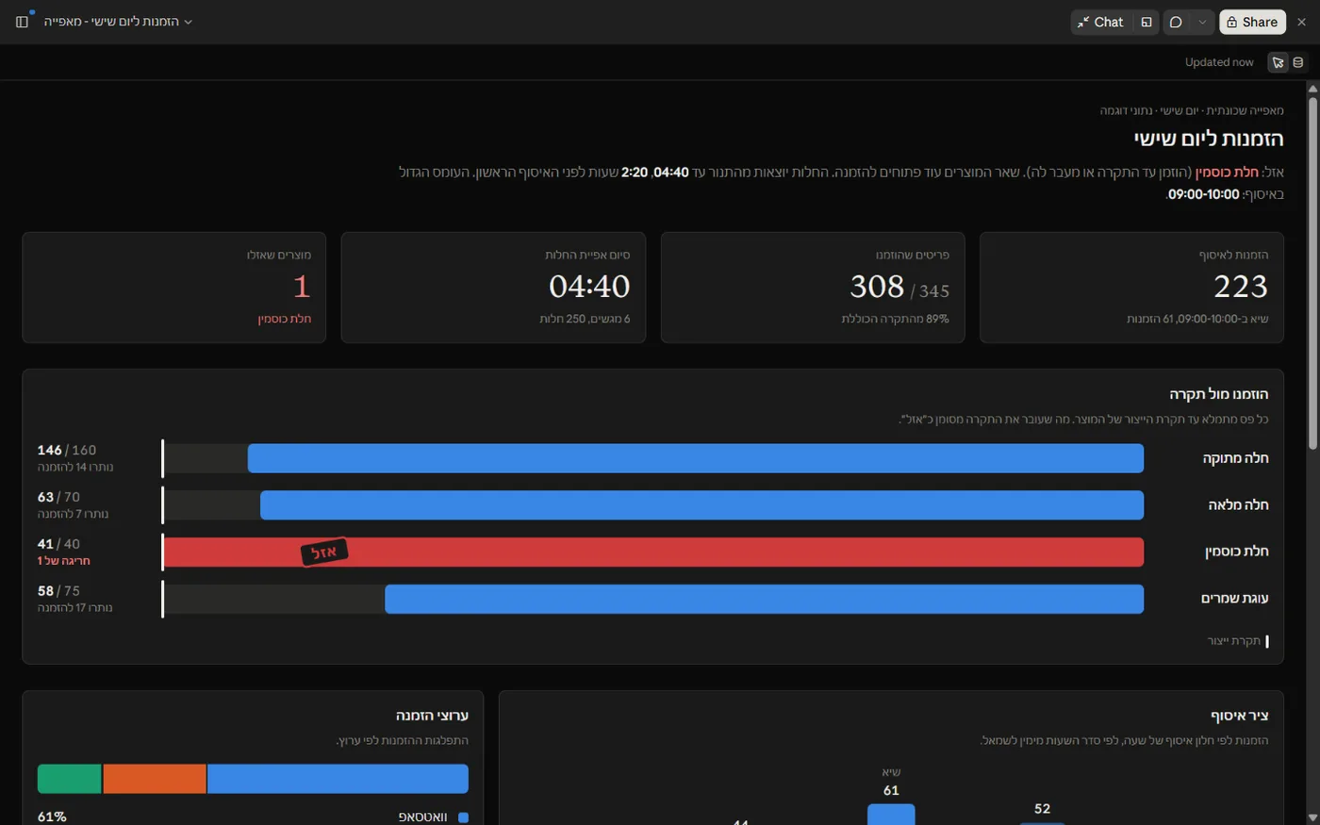Screen dimensions: 1320x825
Task: Collapse the Chat panel
Action: tap(1100, 22)
